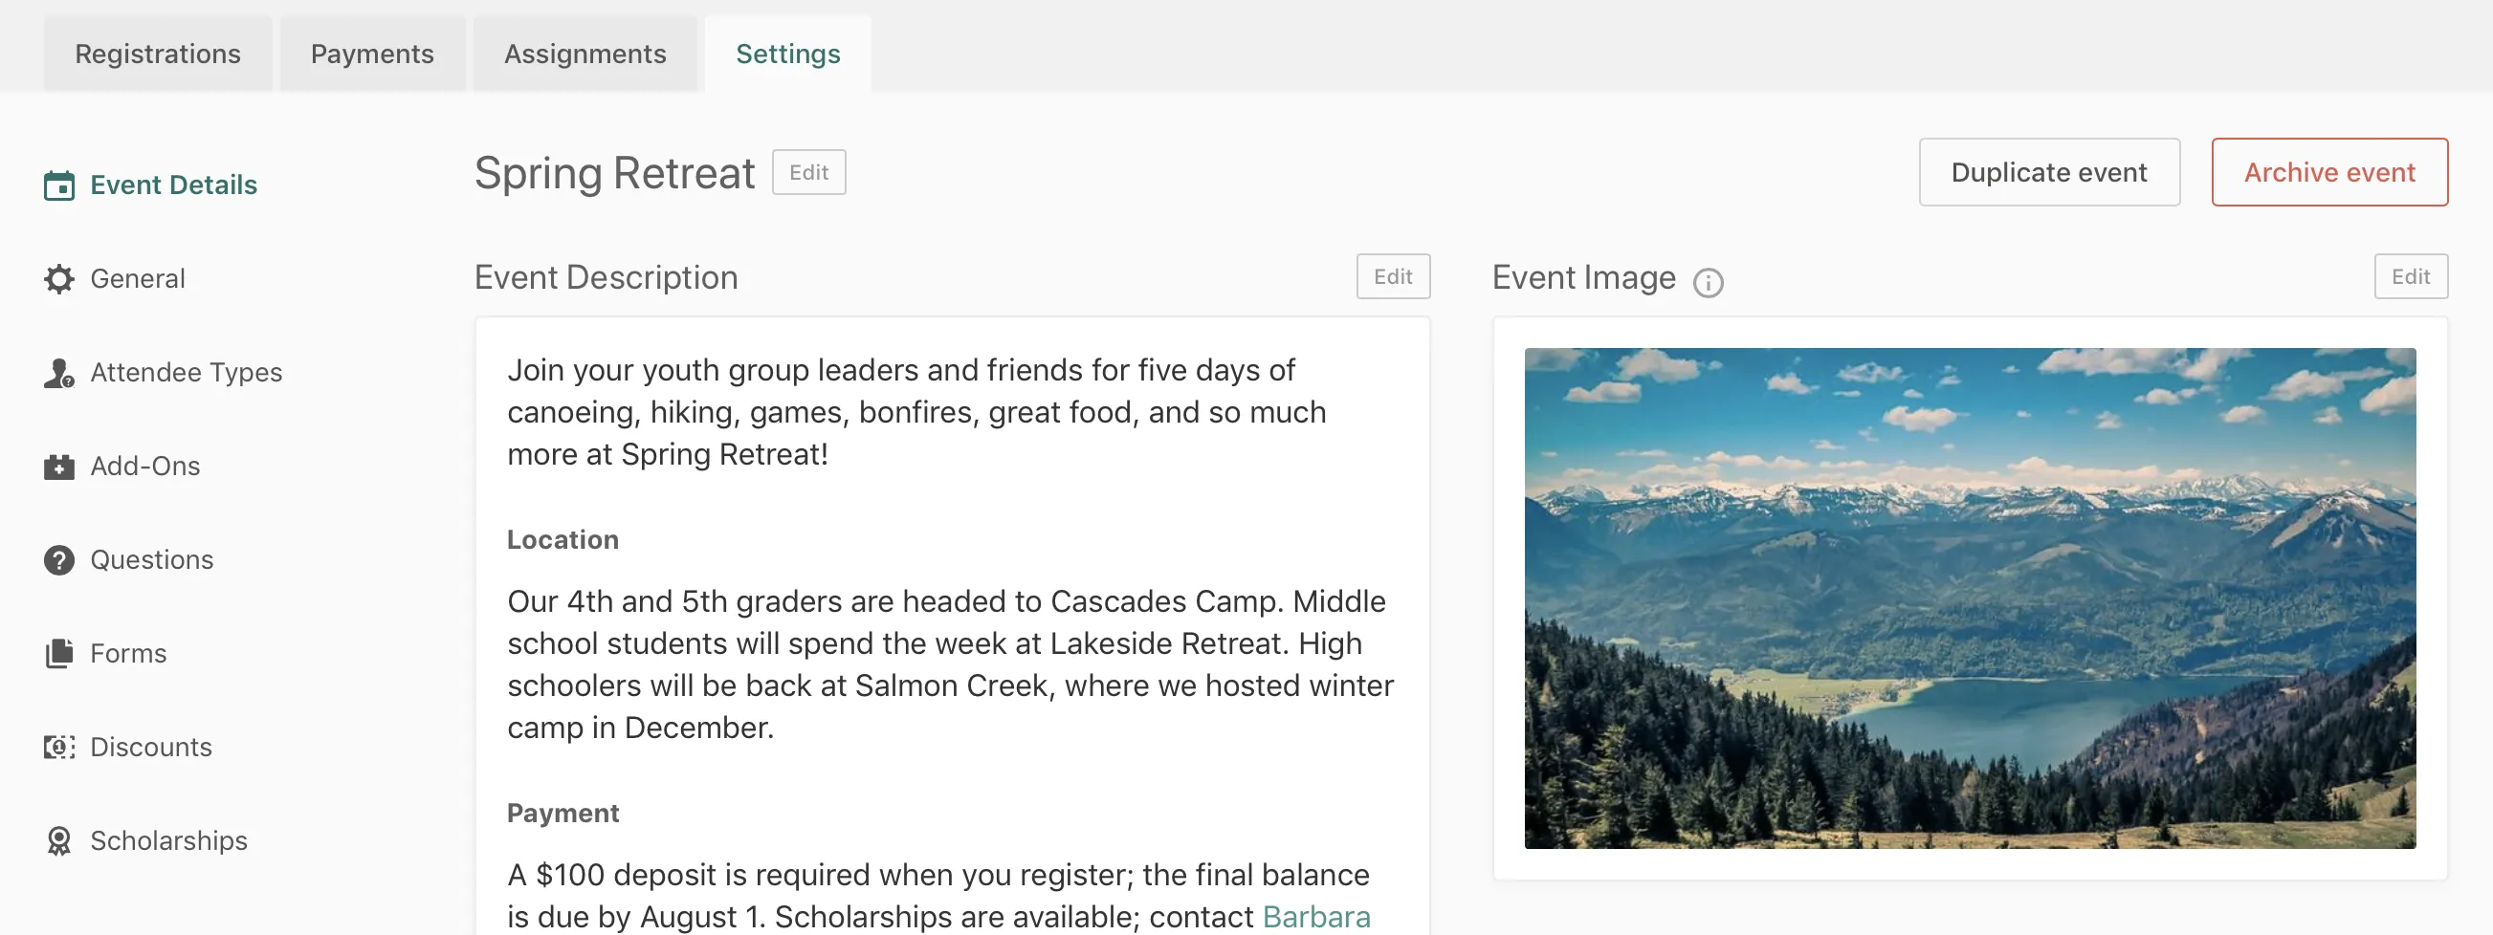Show the Event Image info tooltip icon

click(x=1709, y=282)
